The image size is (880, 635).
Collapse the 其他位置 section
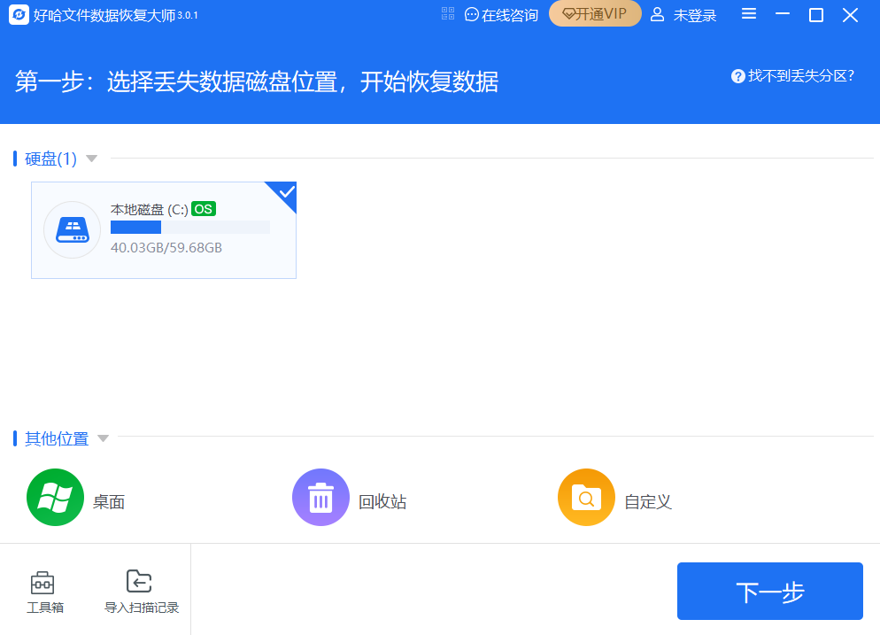[x=103, y=437]
